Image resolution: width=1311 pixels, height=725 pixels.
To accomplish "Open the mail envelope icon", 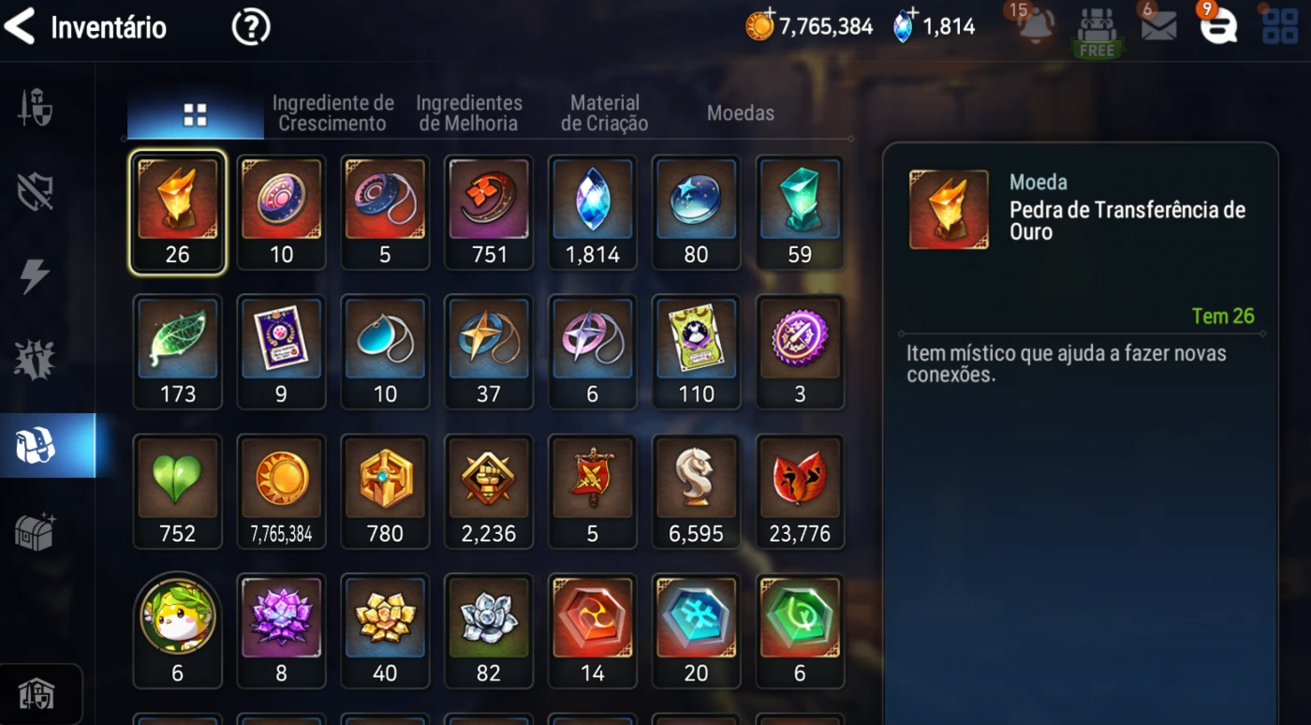I will (x=1158, y=26).
